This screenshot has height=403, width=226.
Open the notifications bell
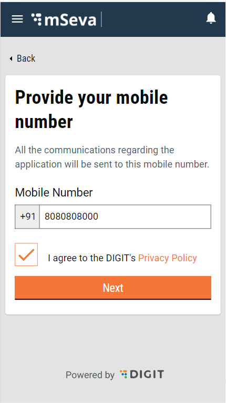click(x=211, y=18)
